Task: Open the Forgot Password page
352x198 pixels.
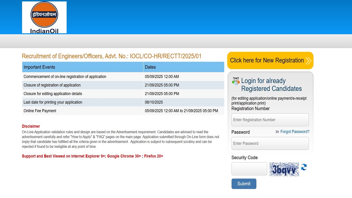Action: (295, 132)
